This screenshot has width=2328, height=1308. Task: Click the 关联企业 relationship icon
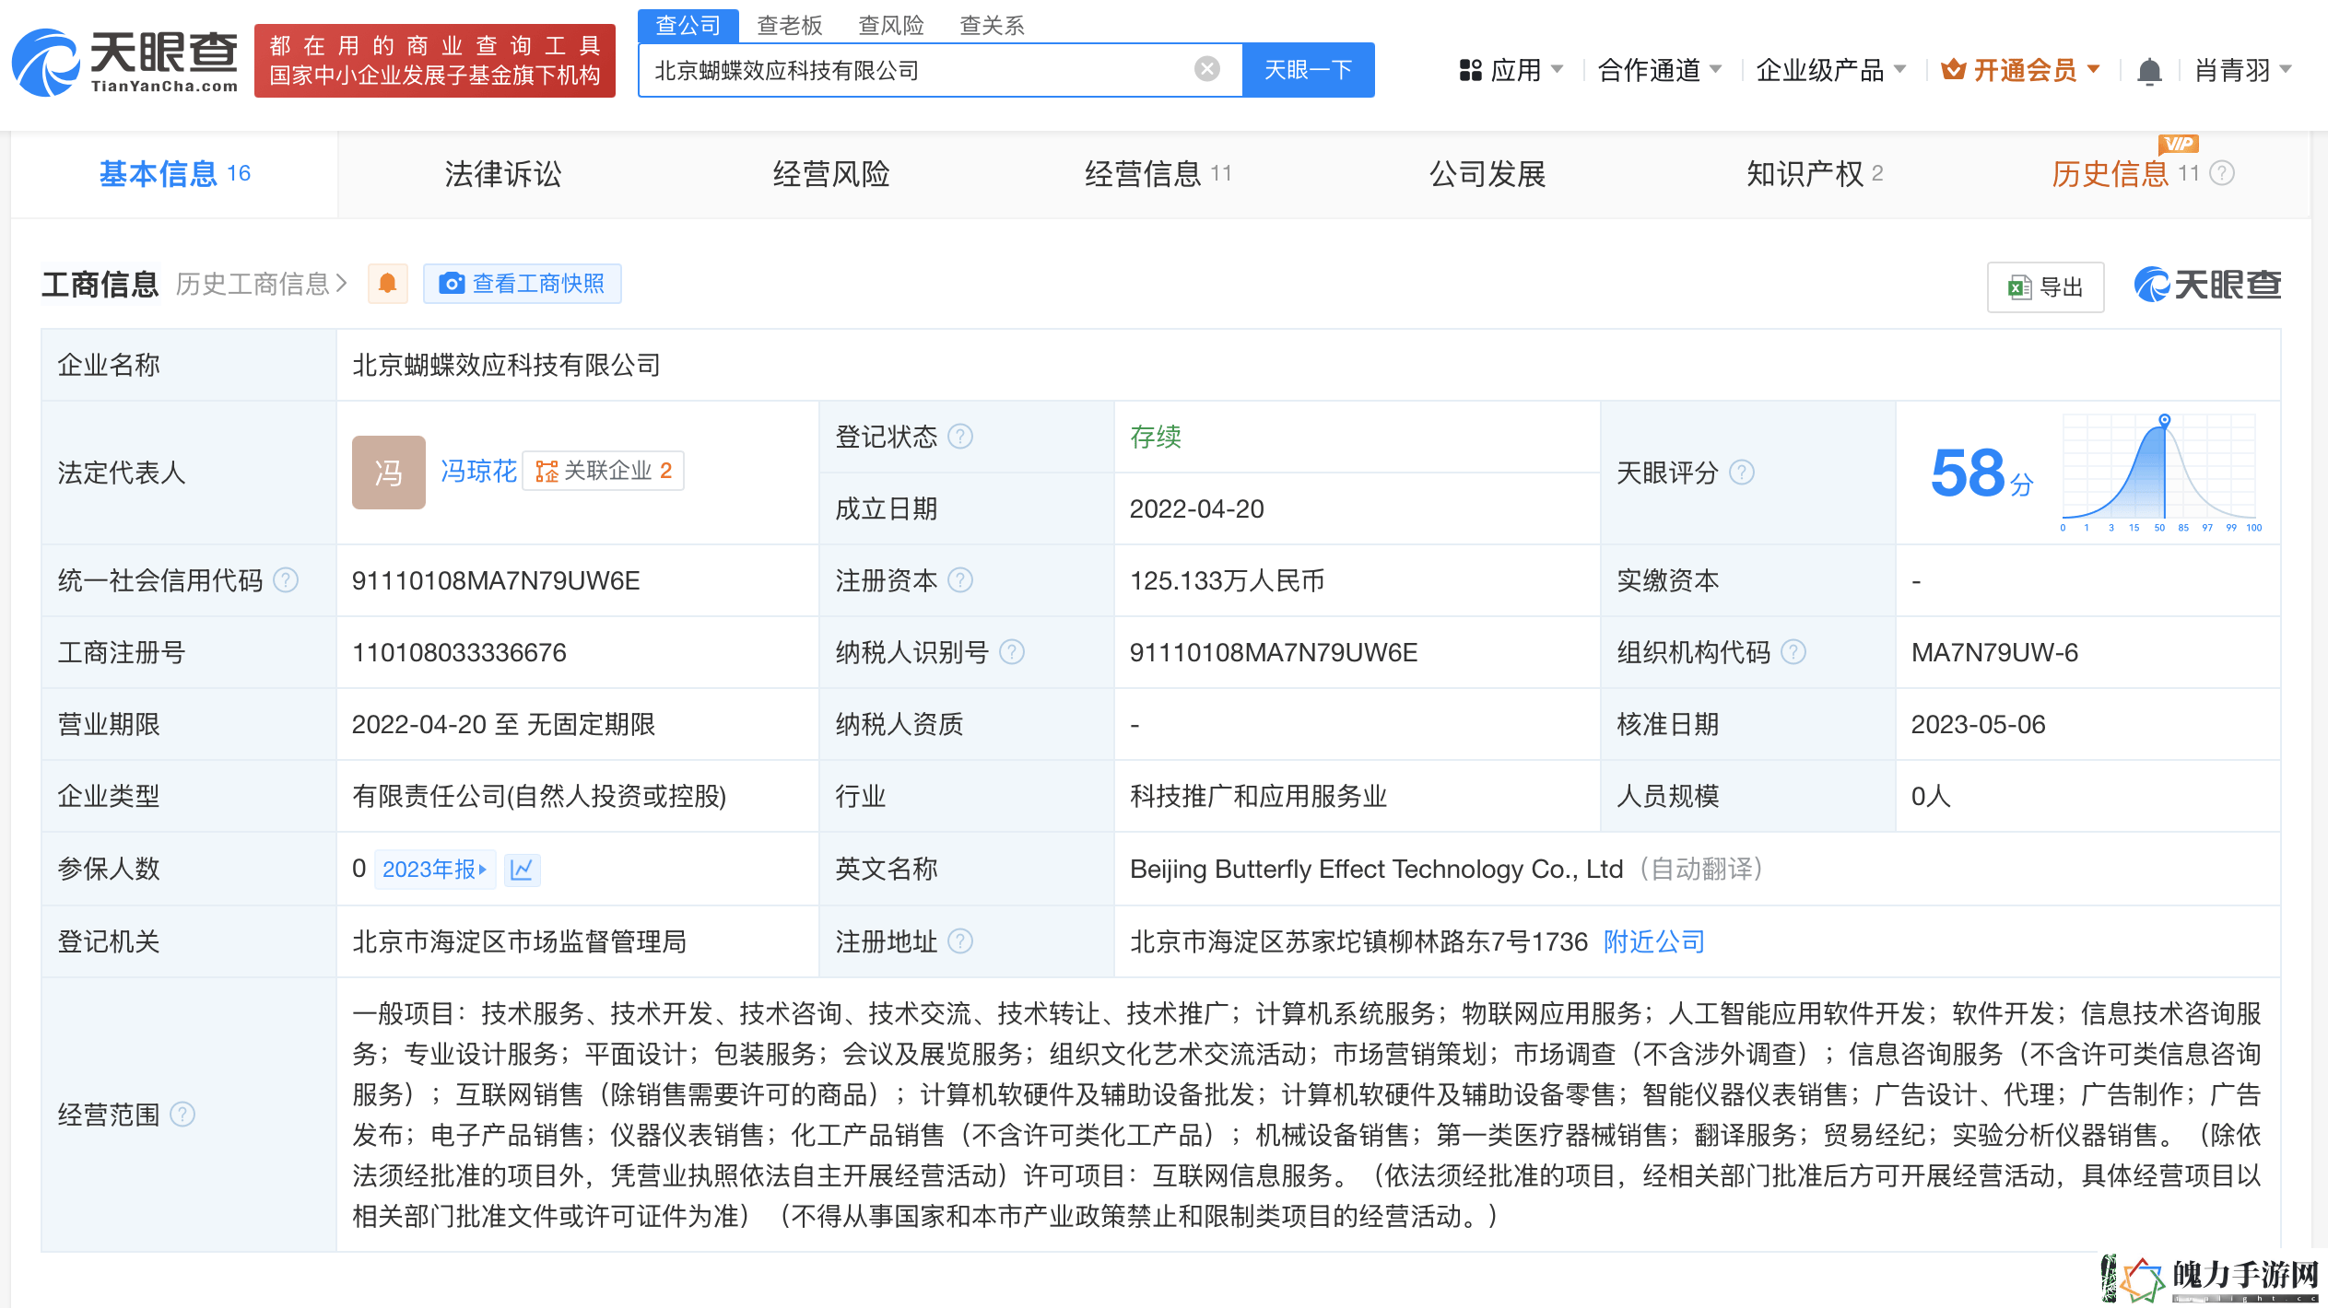tap(547, 472)
